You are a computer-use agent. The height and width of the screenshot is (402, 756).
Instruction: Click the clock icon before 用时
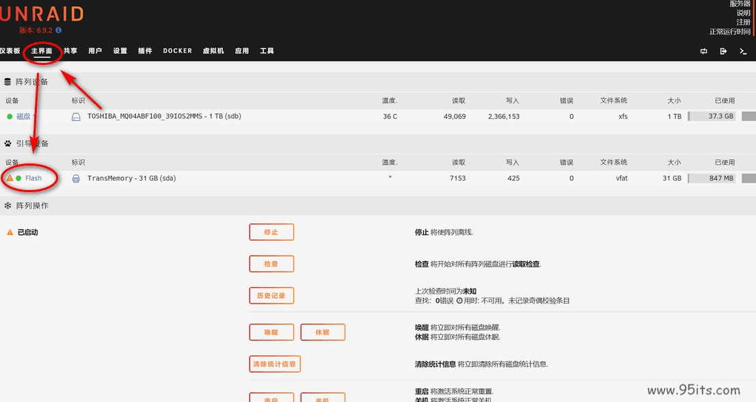(459, 301)
